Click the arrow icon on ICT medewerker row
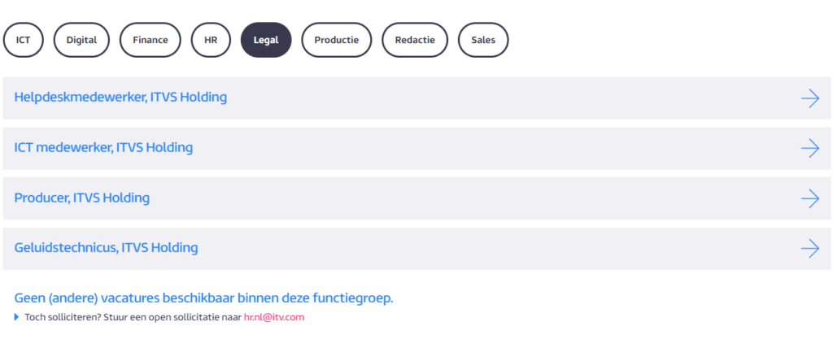This screenshot has width=833, height=339. [x=809, y=148]
